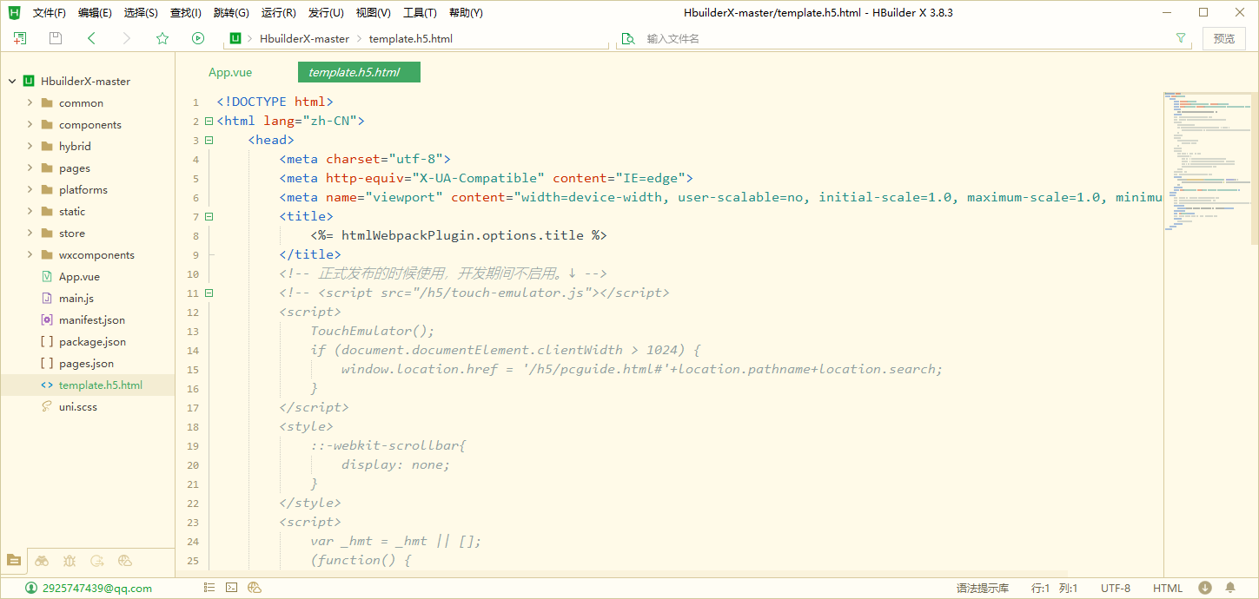Fold the head tag on line 3
The image size is (1259, 599).
pyautogui.click(x=209, y=141)
